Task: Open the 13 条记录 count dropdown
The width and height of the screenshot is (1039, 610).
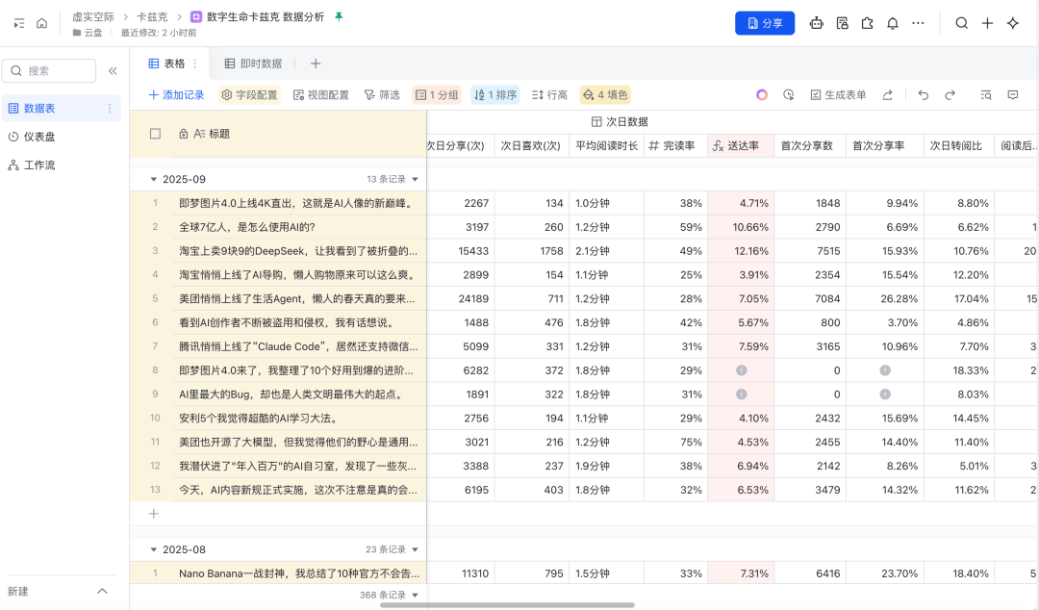Action: [x=393, y=178]
